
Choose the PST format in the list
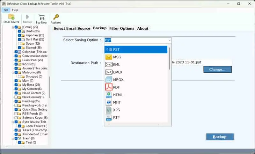click(x=136, y=49)
